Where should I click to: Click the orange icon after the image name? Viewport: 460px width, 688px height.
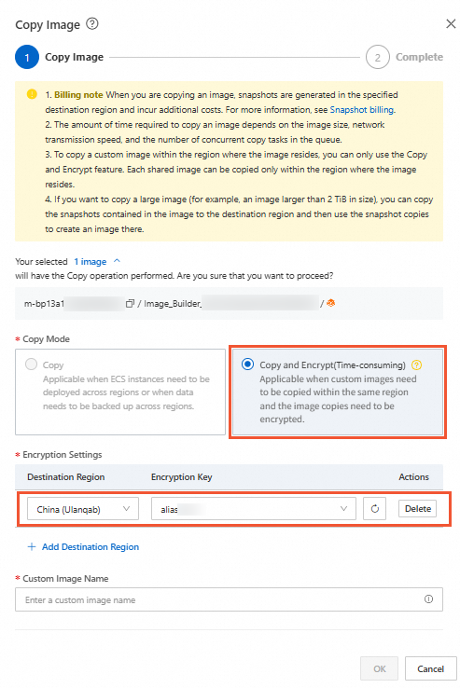click(331, 303)
